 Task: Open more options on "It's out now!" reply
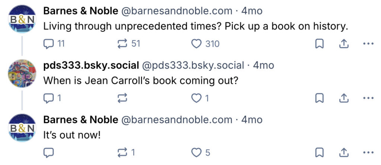pyautogui.click(x=368, y=153)
